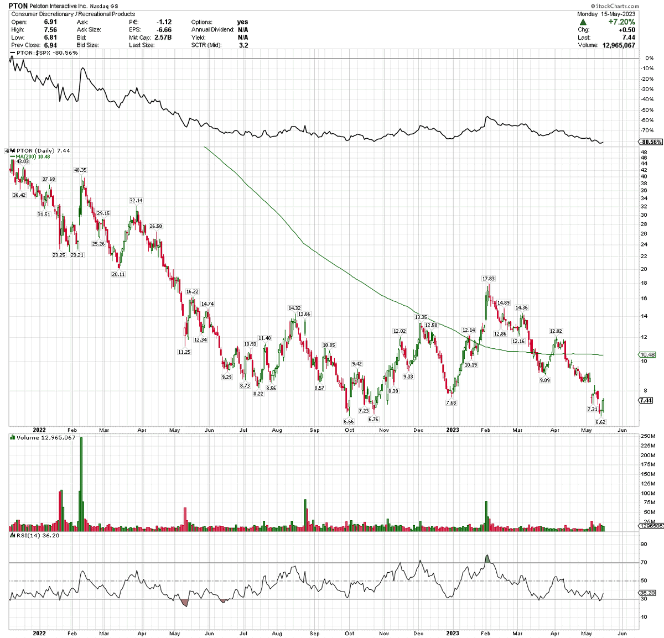Image resolution: width=664 pixels, height=638 pixels.
Task: Click the Consumer Discretionary / Recreational Products sector line
Action: pyautogui.click(x=74, y=14)
